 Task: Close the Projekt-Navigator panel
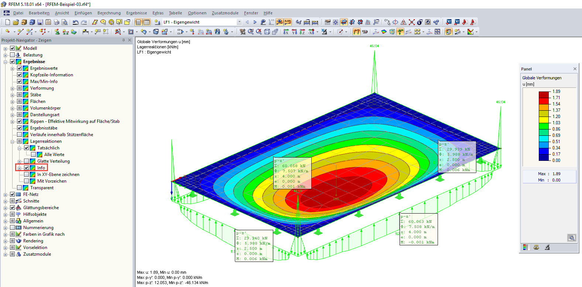130,40
